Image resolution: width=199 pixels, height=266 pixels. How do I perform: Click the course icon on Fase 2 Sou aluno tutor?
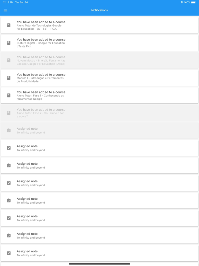point(8,113)
